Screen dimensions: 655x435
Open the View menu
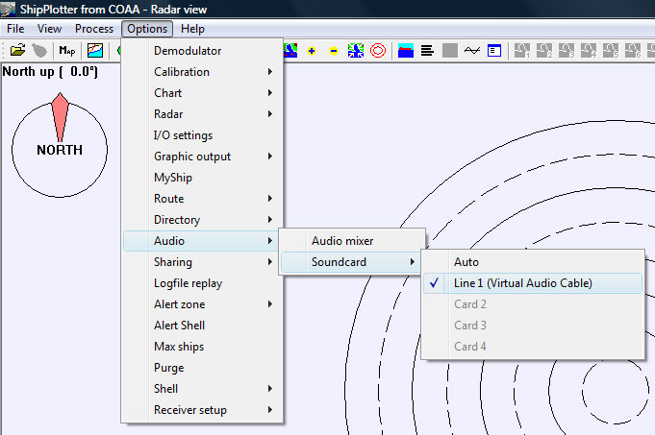pyautogui.click(x=49, y=29)
